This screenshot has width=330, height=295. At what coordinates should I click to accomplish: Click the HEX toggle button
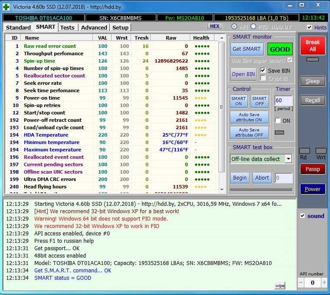tap(214, 27)
